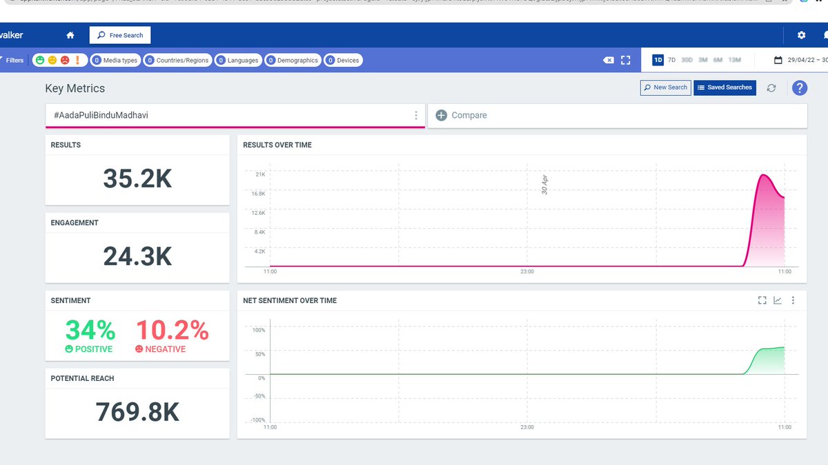The width and height of the screenshot is (828, 465).
Task: Expand the Filters panel
Action: pos(12,60)
